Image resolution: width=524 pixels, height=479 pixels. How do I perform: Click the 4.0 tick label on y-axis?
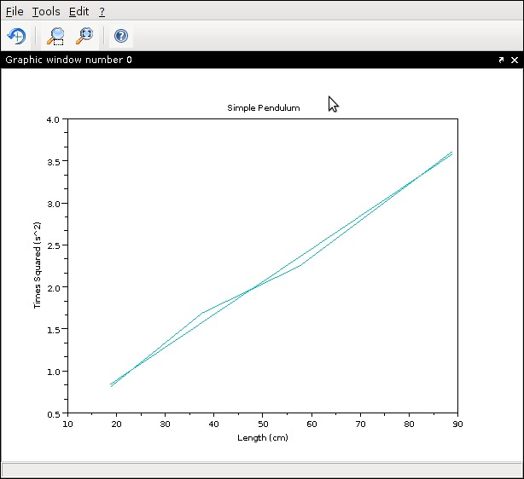tap(53, 119)
